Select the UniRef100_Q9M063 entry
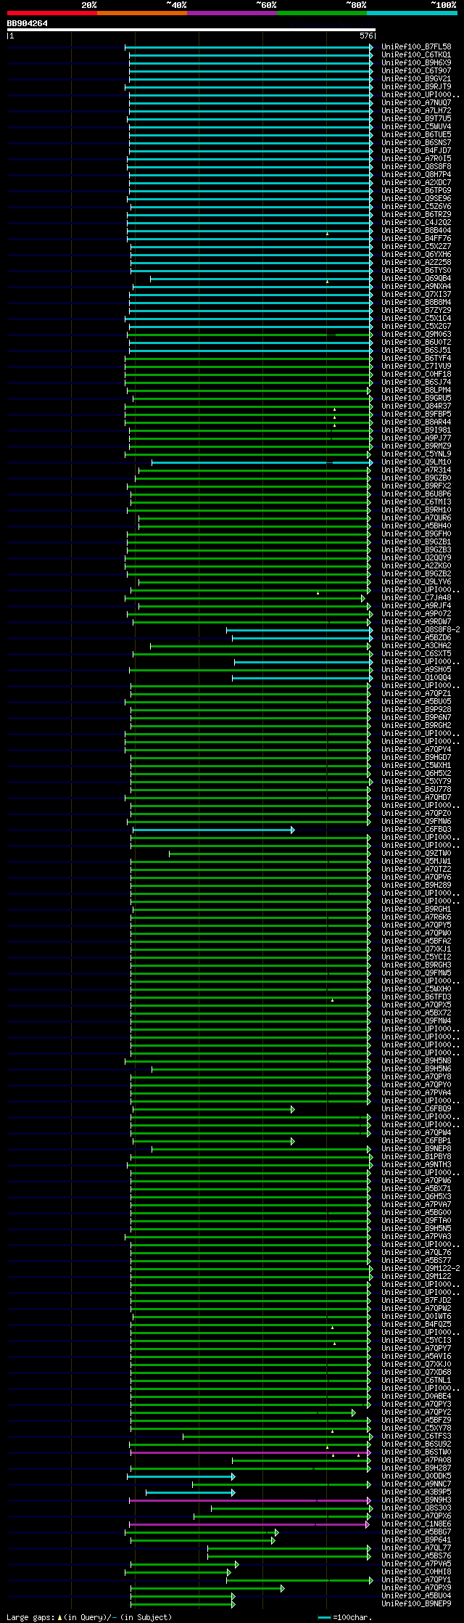The height and width of the screenshot is (1623, 464). pos(416,335)
